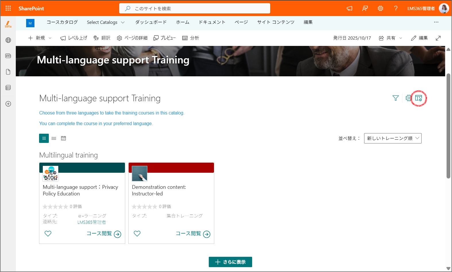Open the globe sites icon in left rail

(x=8, y=40)
